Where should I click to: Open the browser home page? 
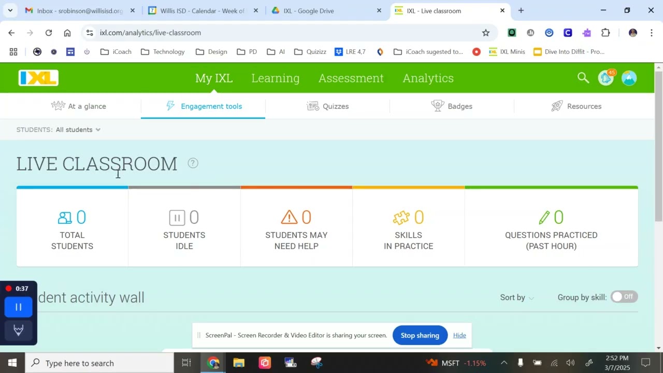pos(67,33)
